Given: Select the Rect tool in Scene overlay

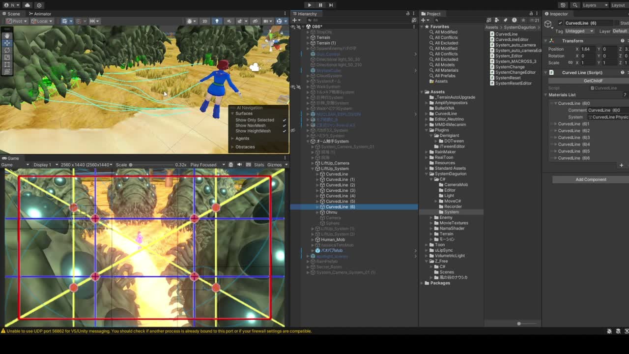Looking at the screenshot, I should point(7,64).
